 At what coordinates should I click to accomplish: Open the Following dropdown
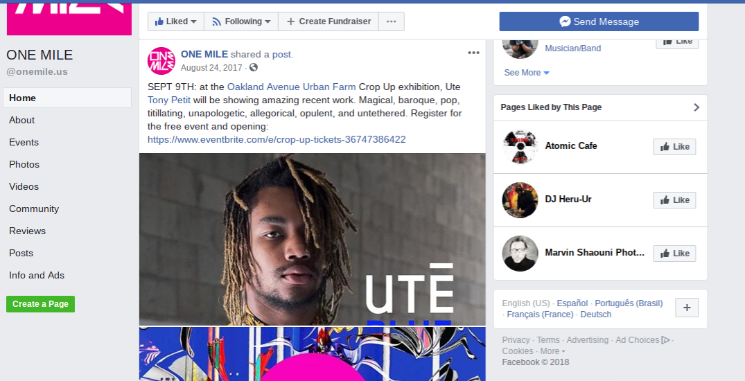coord(241,21)
